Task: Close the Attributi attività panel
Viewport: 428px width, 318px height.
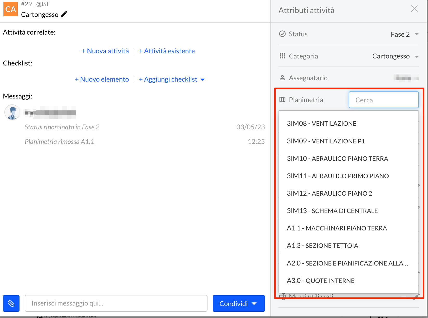Action: coord(414,9)
